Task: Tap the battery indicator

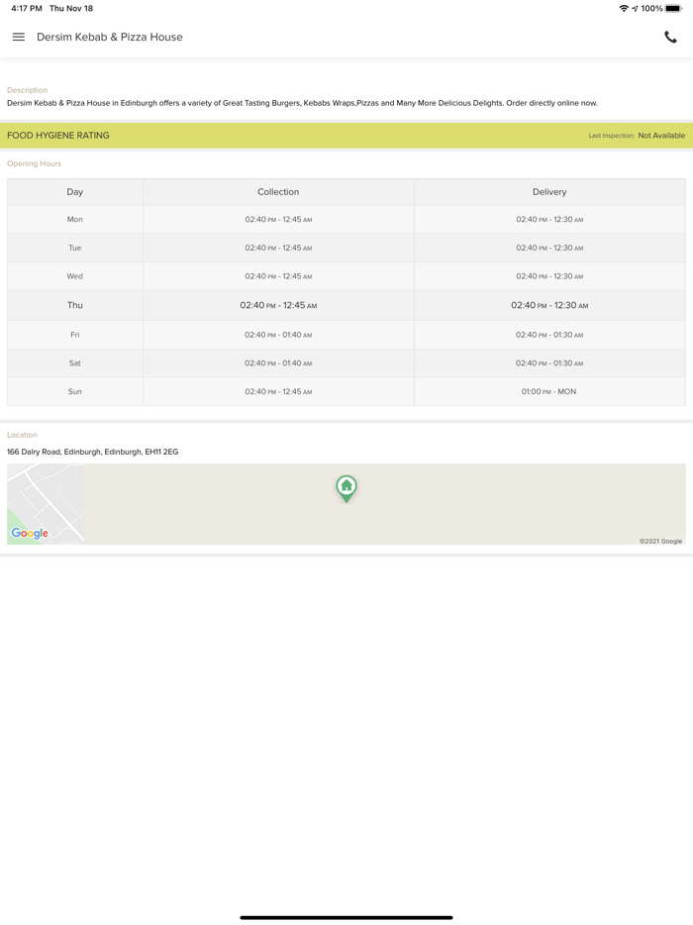Action: pos(673,8)
